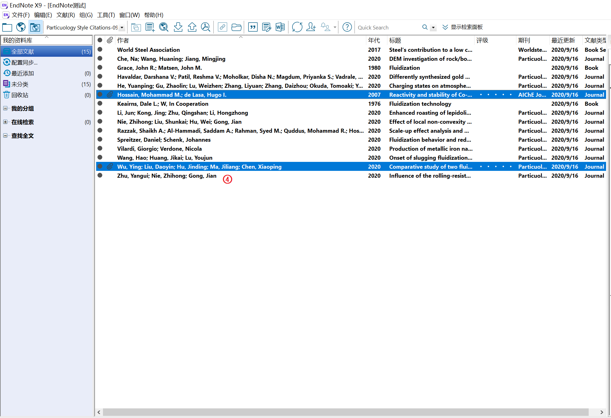611x418 pixels.
Task: Sort by 作者 column header
Action: coord(240,40)
